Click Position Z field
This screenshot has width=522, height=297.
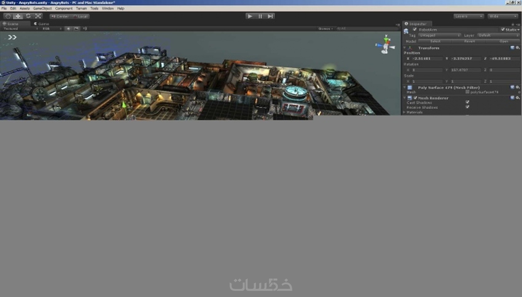(x=504, y=58)
